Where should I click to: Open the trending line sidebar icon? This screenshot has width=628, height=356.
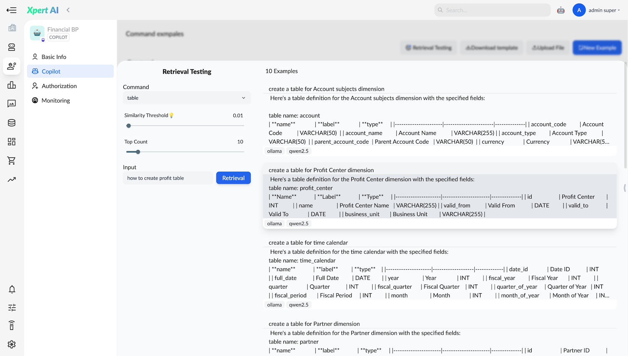click(12, 179)
